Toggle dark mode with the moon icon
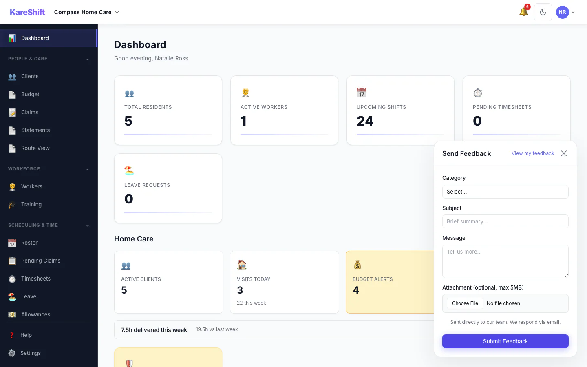The width and height of the screenshot is (587, 367). [543, 12]
